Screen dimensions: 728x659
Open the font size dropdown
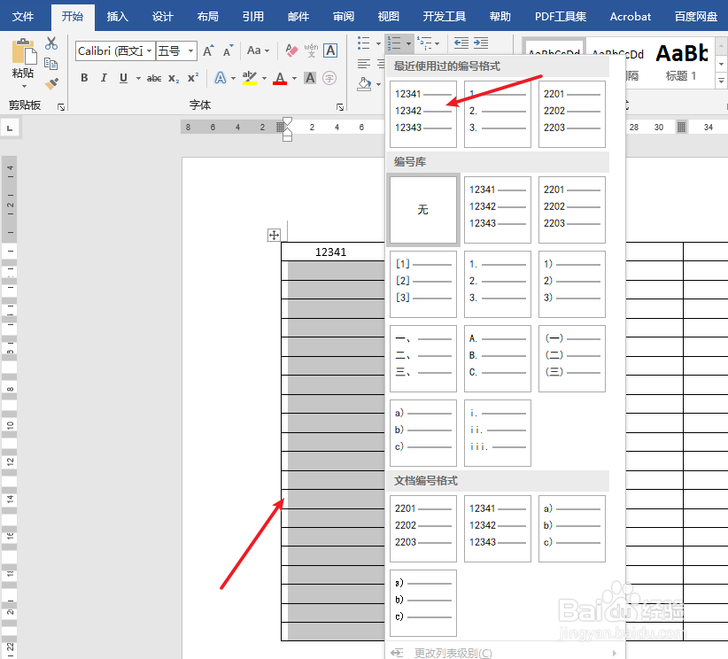tap(190, 50)
